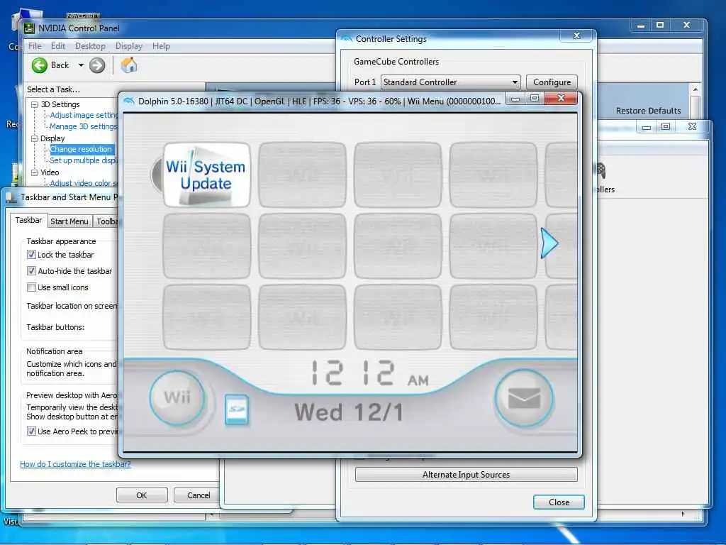Go to next channel page arrow
The width and height of the screenshot is (726, 545).
(549, 243)
